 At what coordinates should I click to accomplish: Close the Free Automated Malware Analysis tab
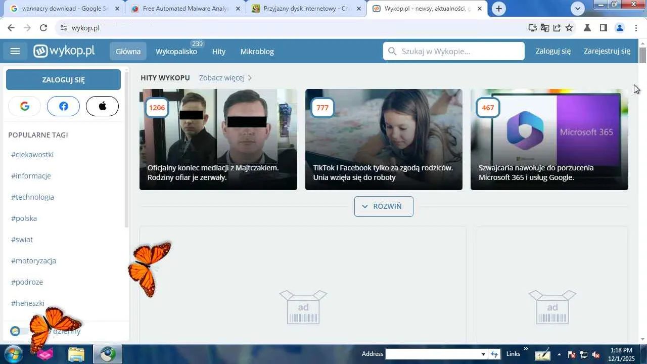coord(238,9)
